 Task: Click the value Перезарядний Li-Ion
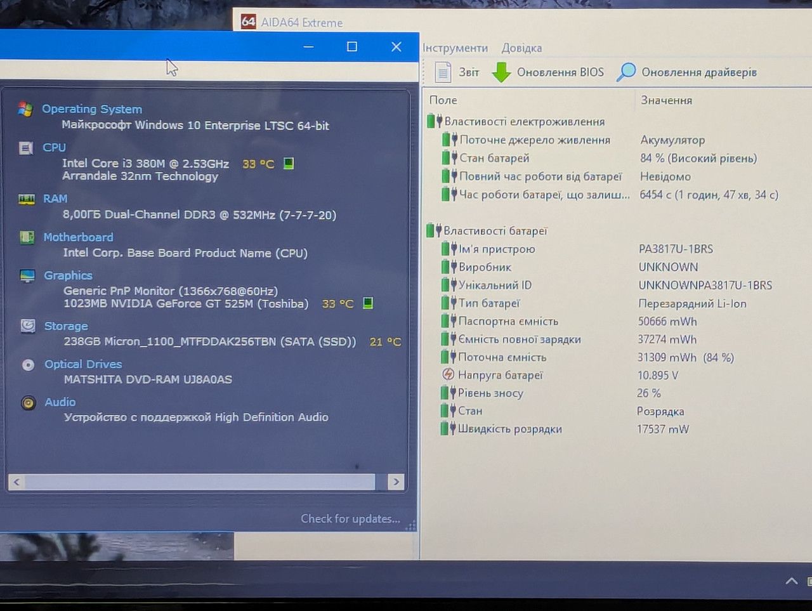coord(692,303)
